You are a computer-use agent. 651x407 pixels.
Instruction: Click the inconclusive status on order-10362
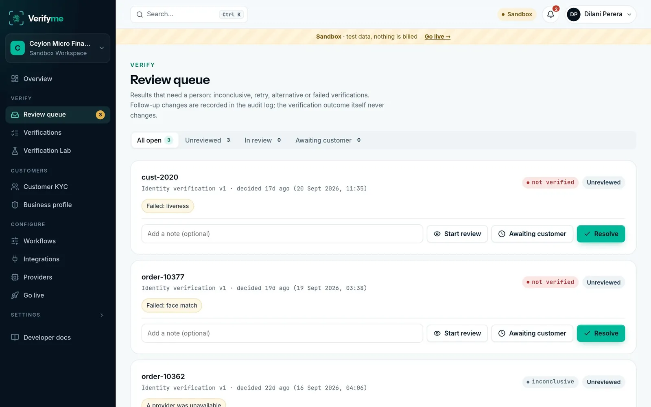pyautogui.click(x=550, y=382)
